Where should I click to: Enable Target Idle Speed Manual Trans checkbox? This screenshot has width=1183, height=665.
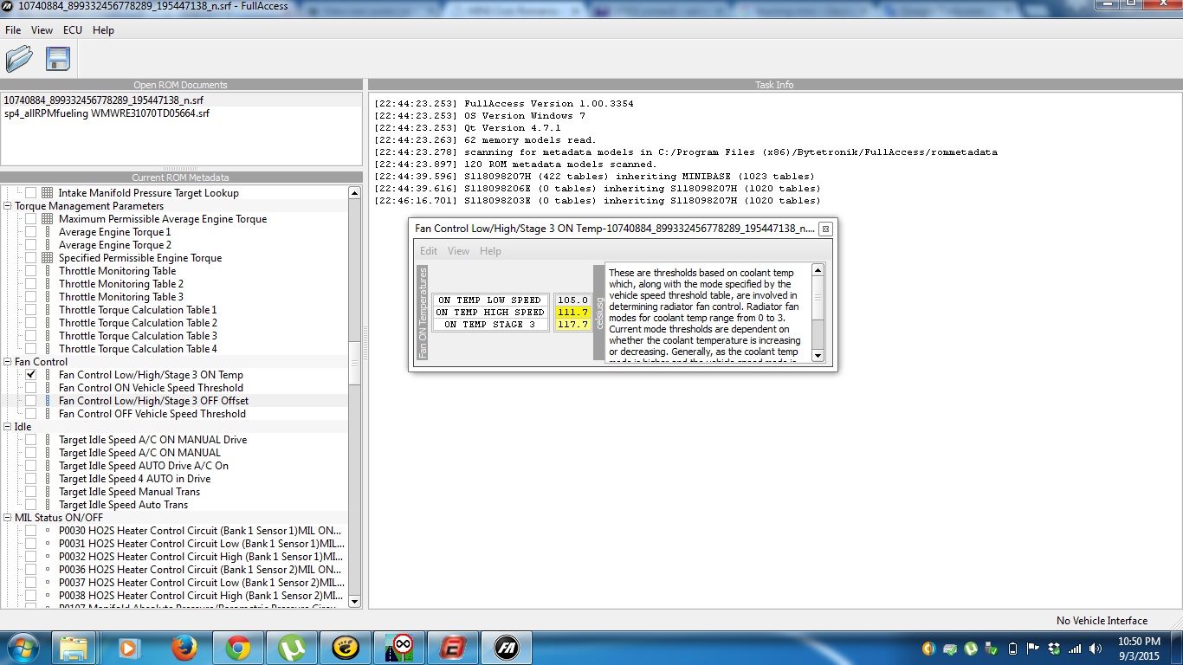pos(31,492)
